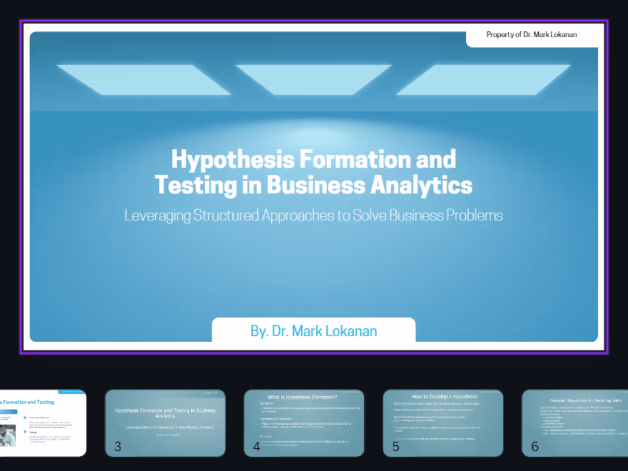Select the slide 3 title slide thumbnail
Image resolution: width=628 pixels, height=471 pixels.
point(165,424)
